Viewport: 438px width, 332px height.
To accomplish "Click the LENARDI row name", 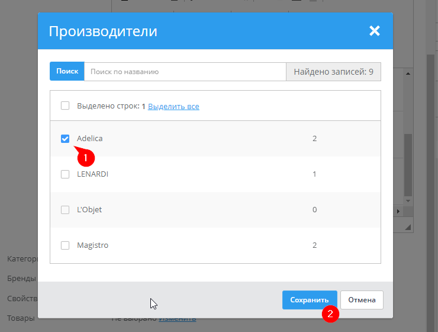I will 93,174.
